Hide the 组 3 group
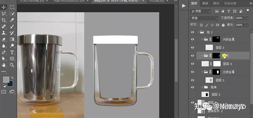The image size is (253, 118). coord(192,32)
